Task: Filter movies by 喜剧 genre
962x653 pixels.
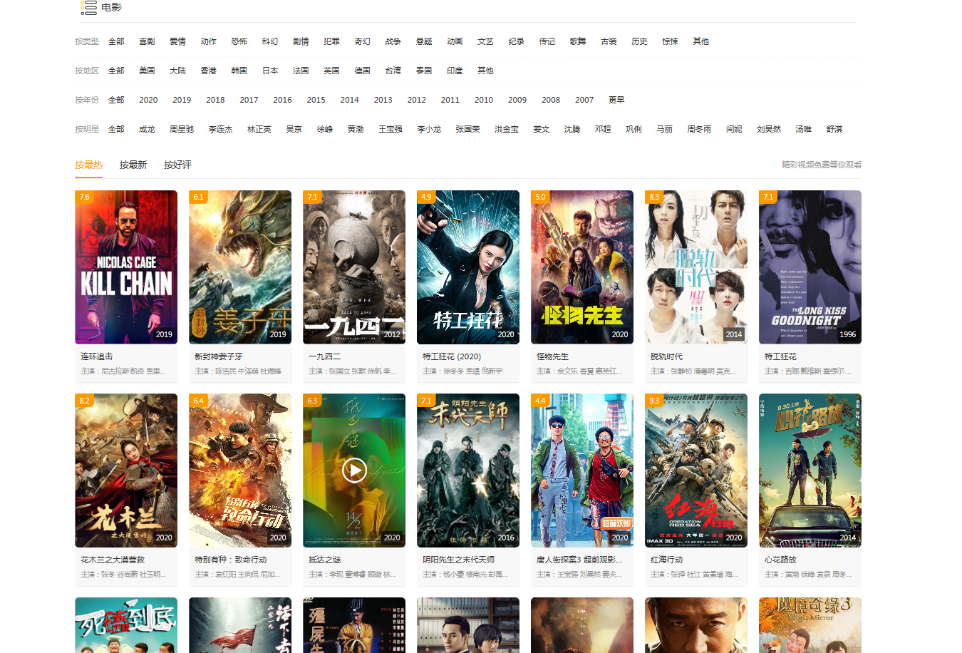Action: tap(147, 41)
